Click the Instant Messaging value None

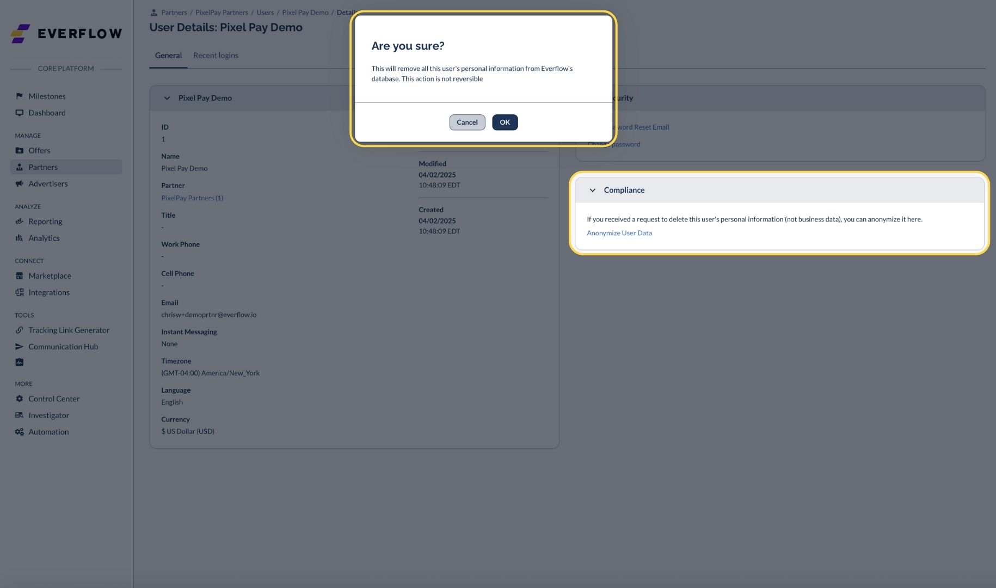pyautogui.click(x=169, y=344)
